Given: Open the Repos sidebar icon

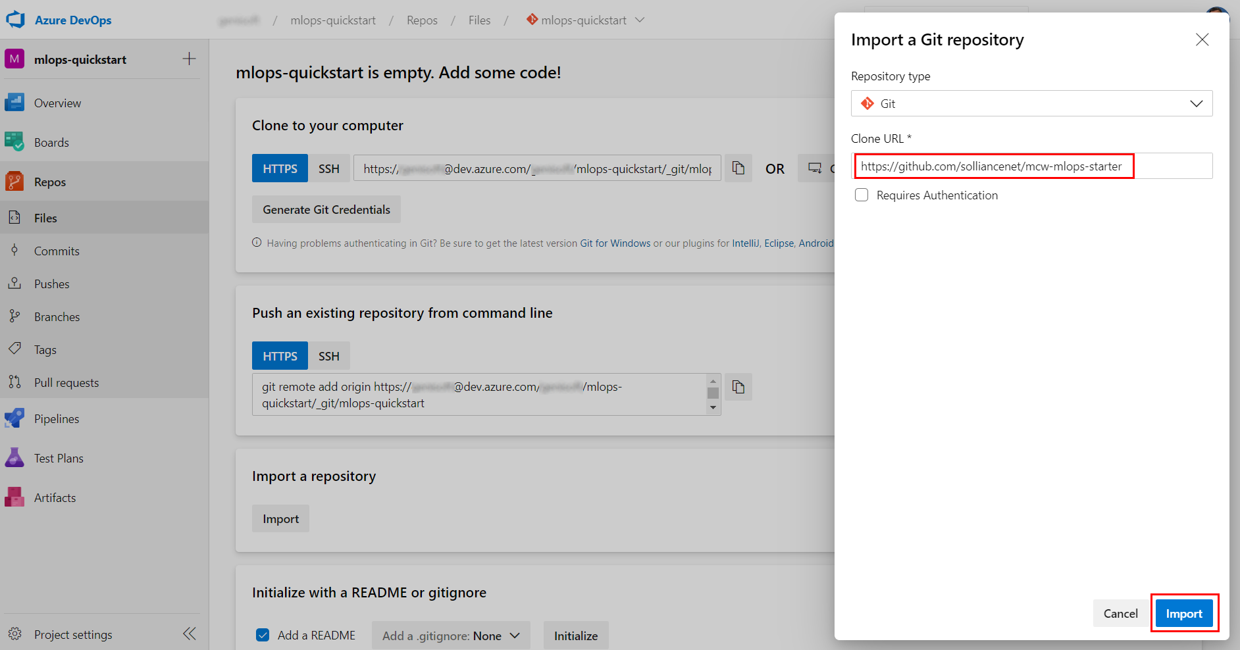Looking at the screenshot, I should [14, 182].
